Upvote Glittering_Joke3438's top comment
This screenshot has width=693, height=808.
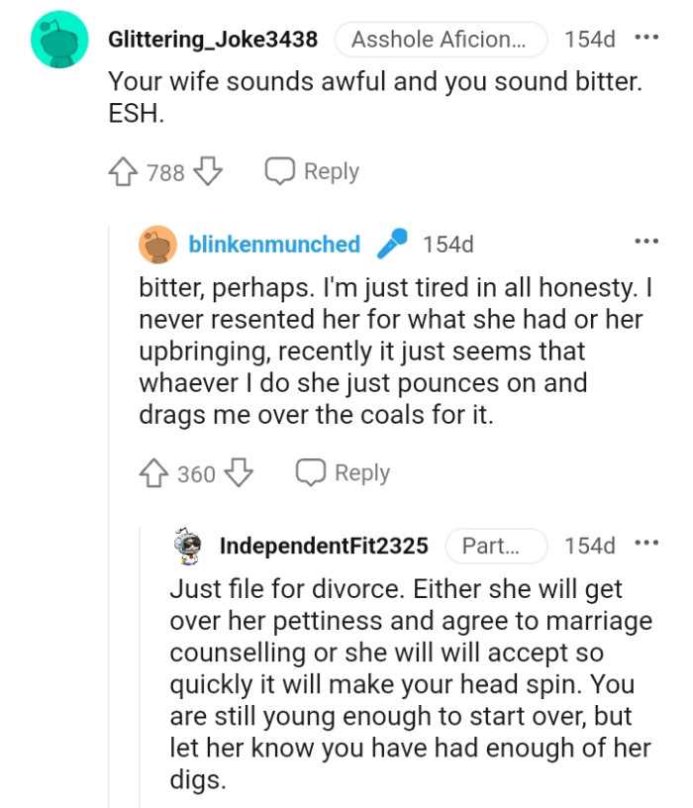123,170
